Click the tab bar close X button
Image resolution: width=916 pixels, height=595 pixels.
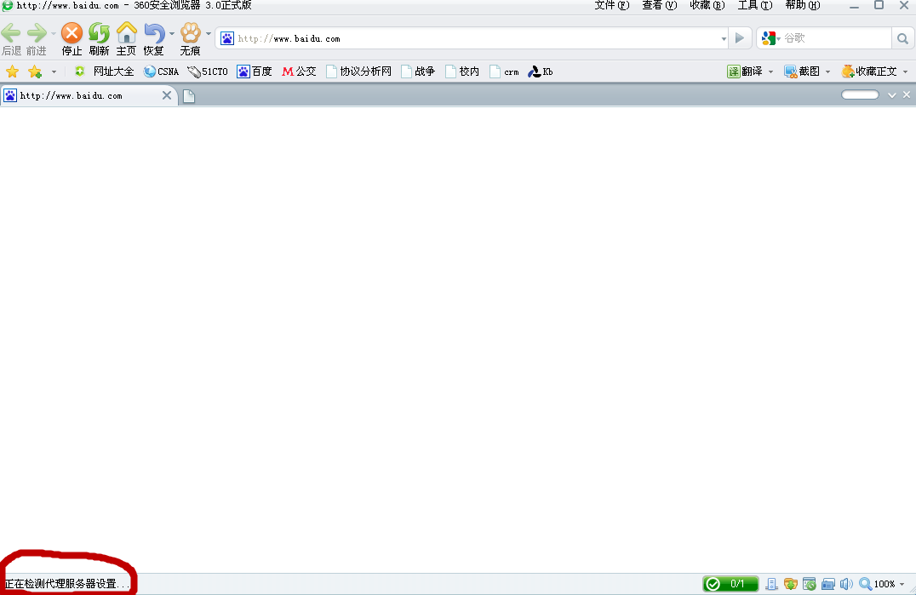tap(907, 94)
